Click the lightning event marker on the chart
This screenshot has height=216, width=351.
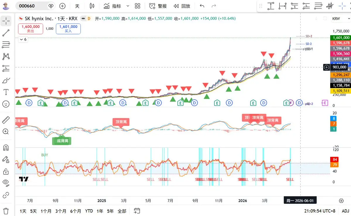[291, 103]
